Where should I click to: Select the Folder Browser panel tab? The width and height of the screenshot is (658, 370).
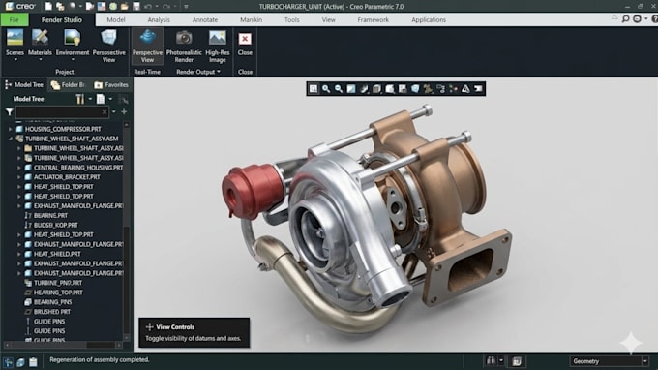68,85
